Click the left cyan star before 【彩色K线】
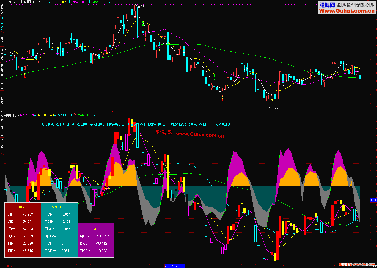377x268 pixels. [x=43, y=124]
